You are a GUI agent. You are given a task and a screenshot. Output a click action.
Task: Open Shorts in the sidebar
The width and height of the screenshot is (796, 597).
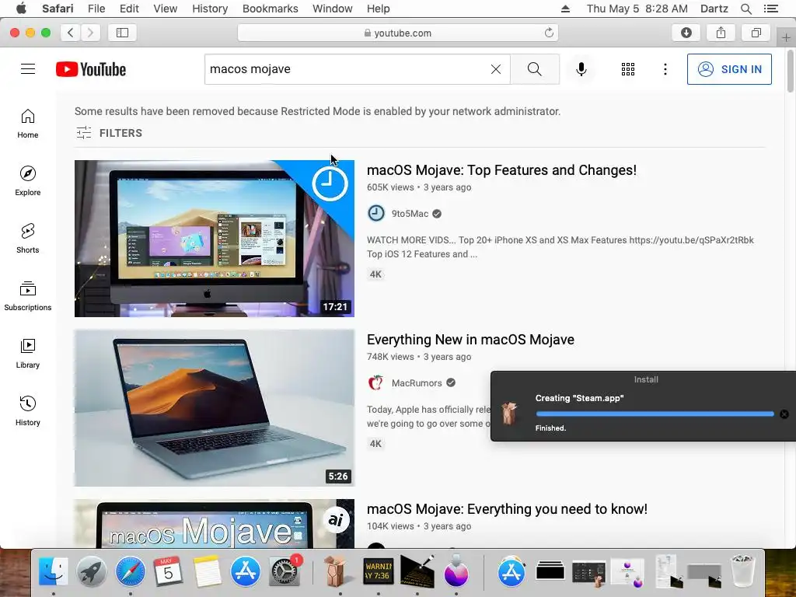point(28,238)
